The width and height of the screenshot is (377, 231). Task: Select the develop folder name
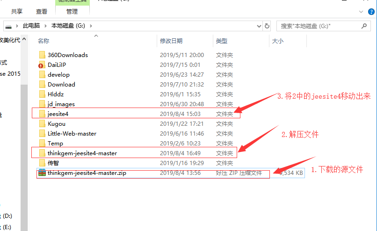58,74
